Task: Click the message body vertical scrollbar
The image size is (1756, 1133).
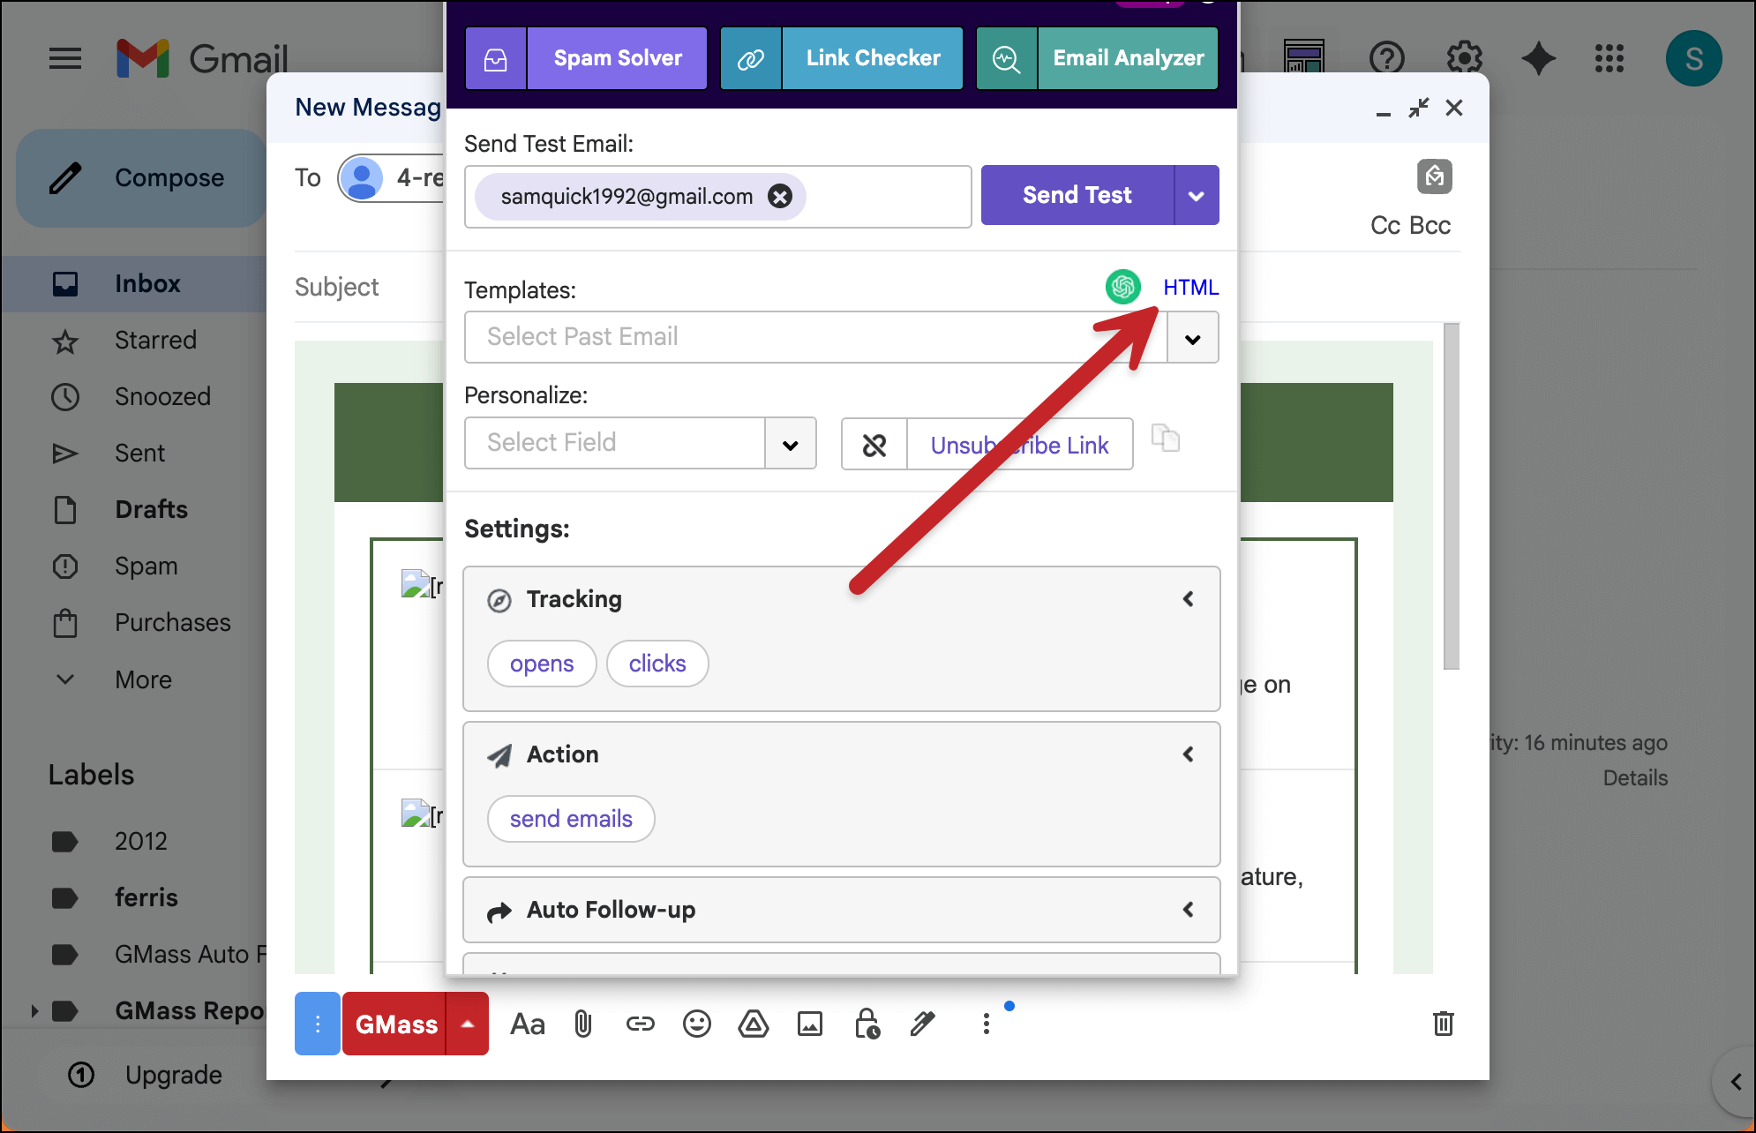Action: [x=1451, y=496]
